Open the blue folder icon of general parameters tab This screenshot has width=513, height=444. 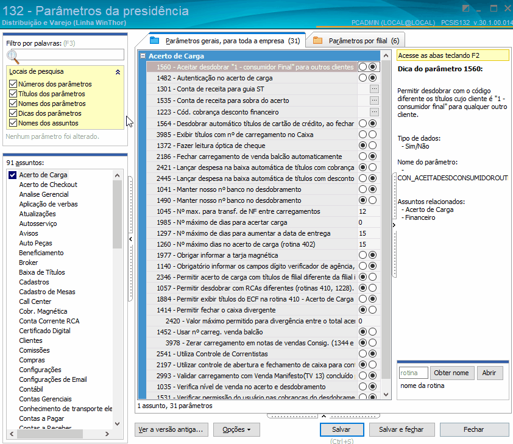coord(154,41)
